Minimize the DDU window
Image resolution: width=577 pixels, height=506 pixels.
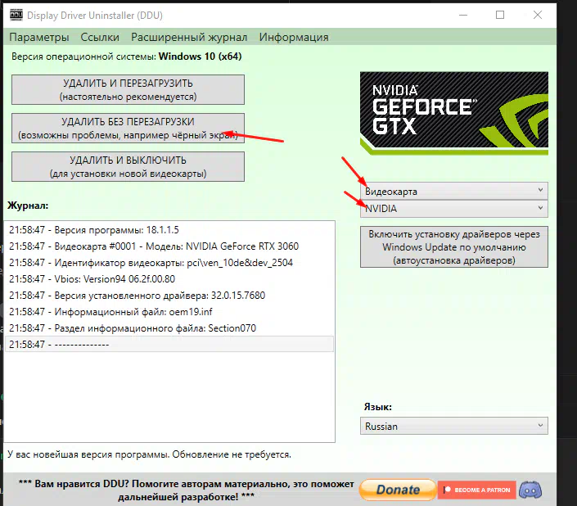[x=463, y=15]
